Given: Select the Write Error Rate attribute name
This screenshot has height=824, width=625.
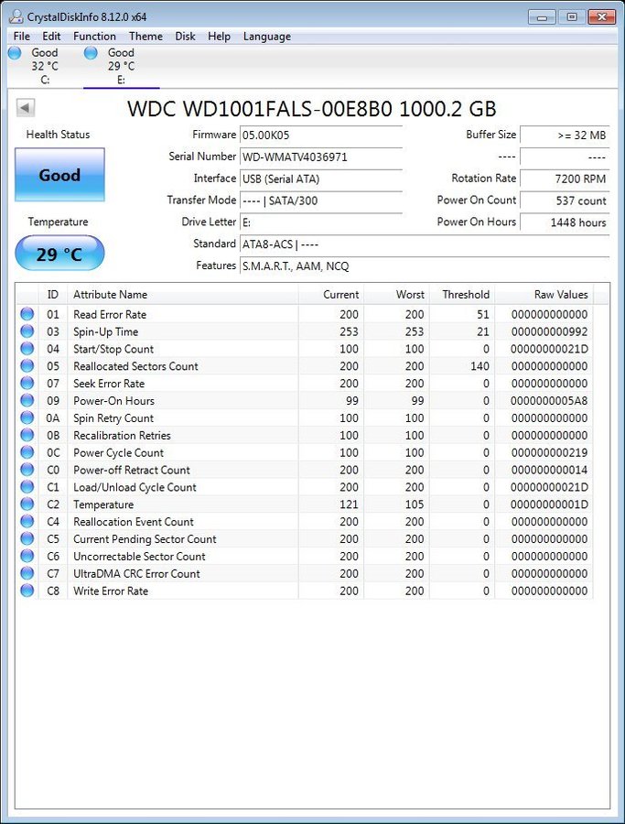Looking at the screenshot, I should pos(111,591).
